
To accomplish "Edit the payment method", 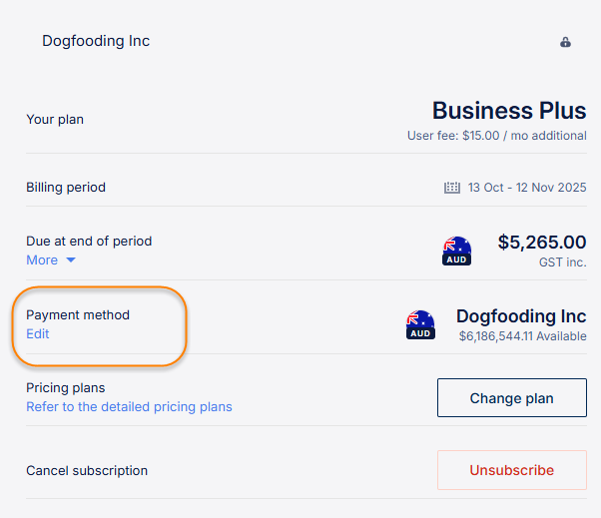I will 38,334.
